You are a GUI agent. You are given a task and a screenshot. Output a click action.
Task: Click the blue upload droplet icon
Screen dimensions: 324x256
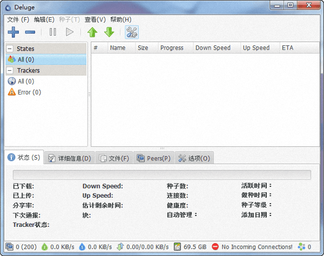point(82,247)
